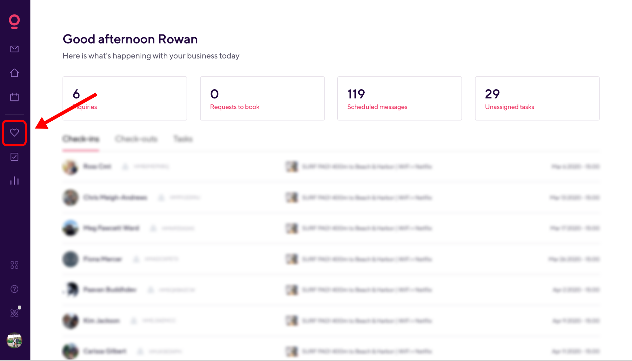Click the first check-in's property thumbnail
This screenshot has height=361, width=632.
(292, 167)
